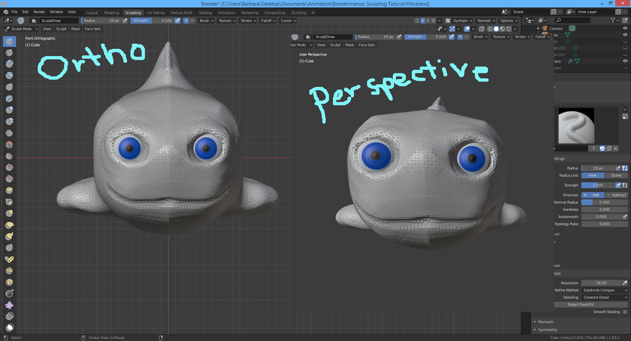Viewport: 631px width, 341px height.
Task: Open the Sculpt Mode selector dropdown
Action: coord(21,29)
